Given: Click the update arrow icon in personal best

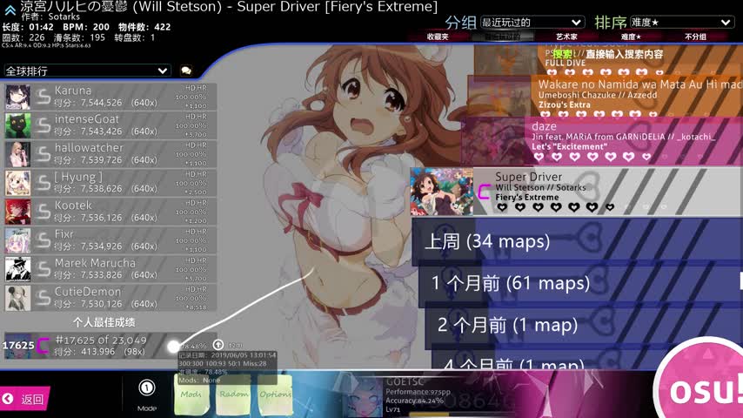Looking at the screenshot, I should coord(218,345).
